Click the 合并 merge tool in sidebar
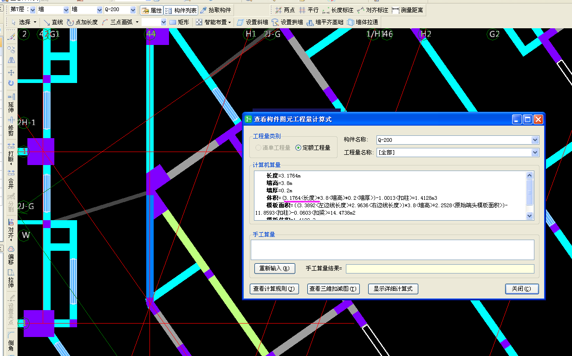The image size is (572, 356). [x=11, y=179]
